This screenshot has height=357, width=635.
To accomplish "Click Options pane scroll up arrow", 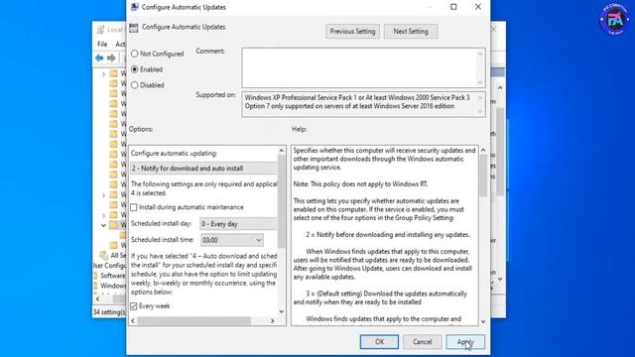I will [x=282, y=151].
